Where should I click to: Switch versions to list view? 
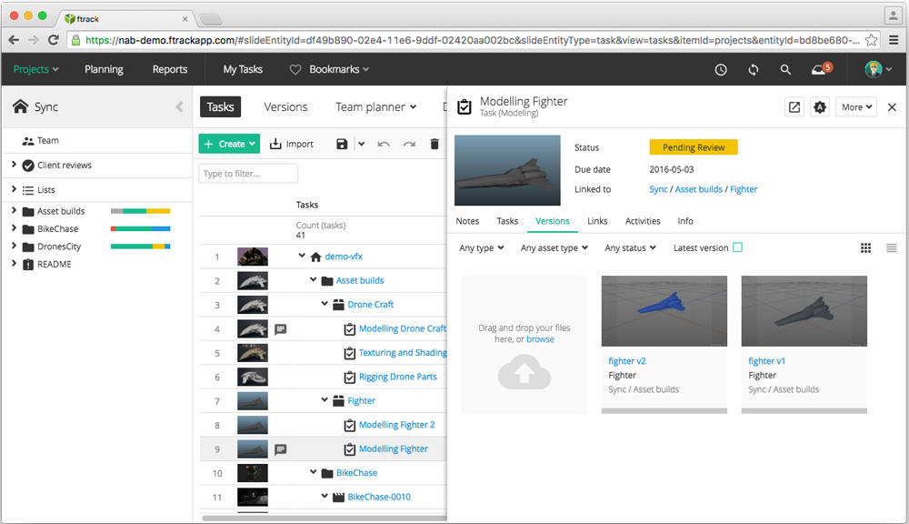tap(891, 247)
